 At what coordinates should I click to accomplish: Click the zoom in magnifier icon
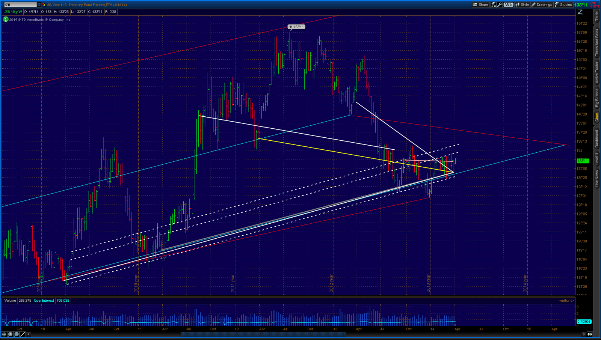pos(10,334)
